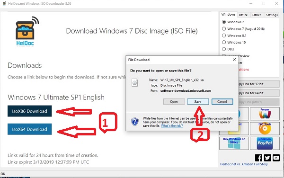Click Copy Link for 32 bit button
The width and height of the screenshot is (284, 178).
[x=259, y=84]
